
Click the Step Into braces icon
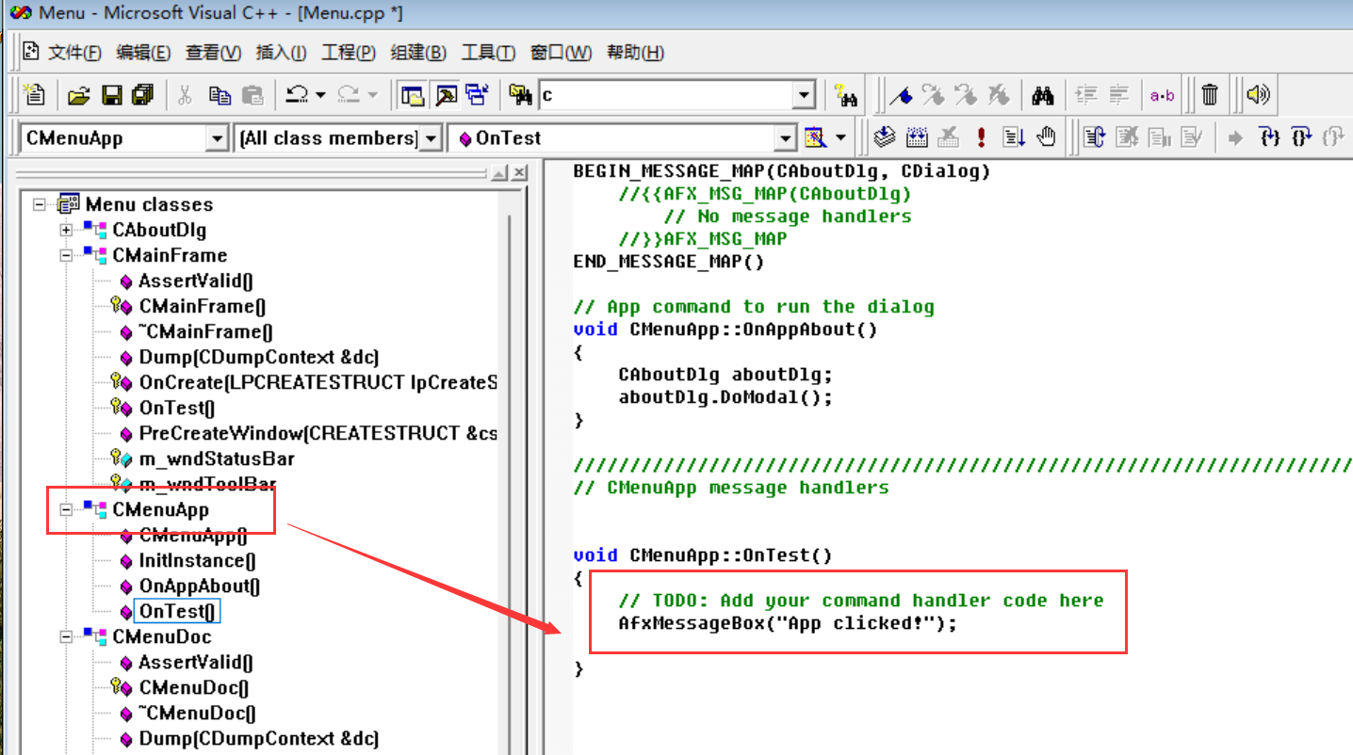point(1270,138)
